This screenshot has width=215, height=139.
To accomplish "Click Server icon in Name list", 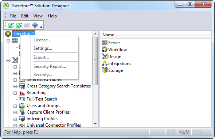I will pos(105,43).
